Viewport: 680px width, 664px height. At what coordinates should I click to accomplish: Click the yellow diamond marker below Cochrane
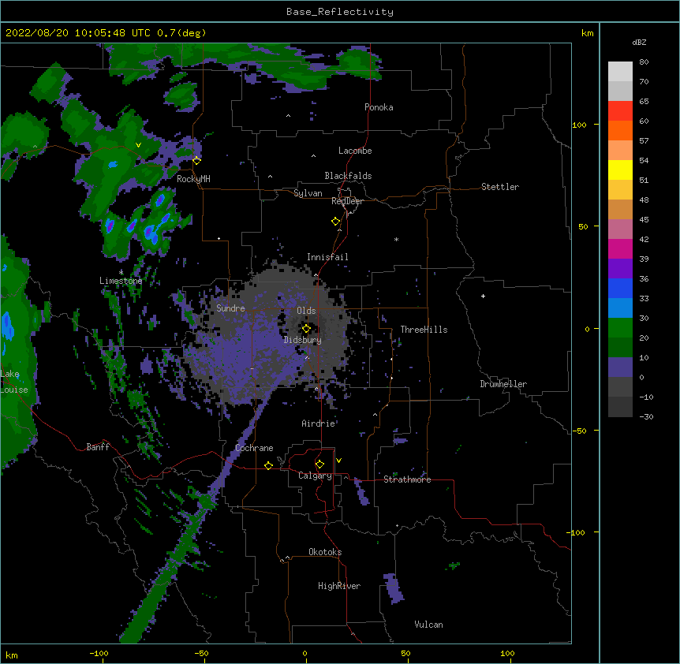[x=268, y=465]
